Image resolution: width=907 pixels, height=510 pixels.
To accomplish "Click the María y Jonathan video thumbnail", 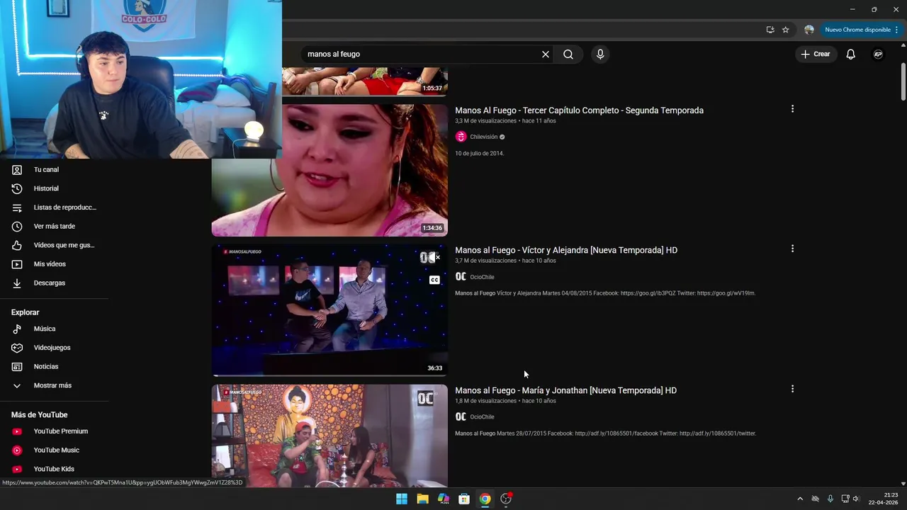I will pos(329,436).
